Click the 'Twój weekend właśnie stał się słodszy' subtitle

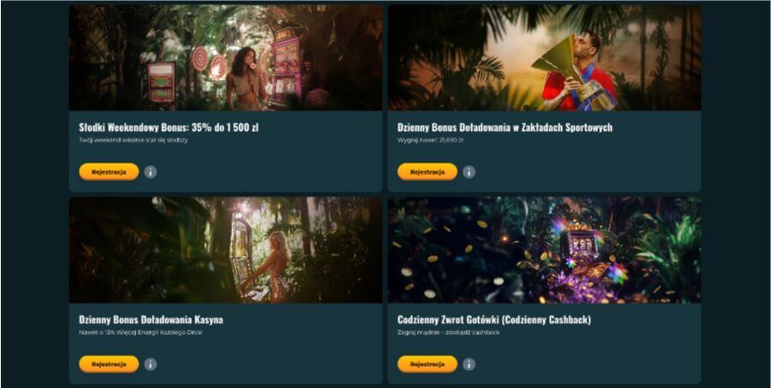134,140
